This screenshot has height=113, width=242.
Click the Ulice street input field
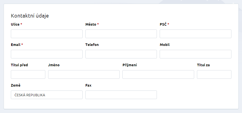46,34
